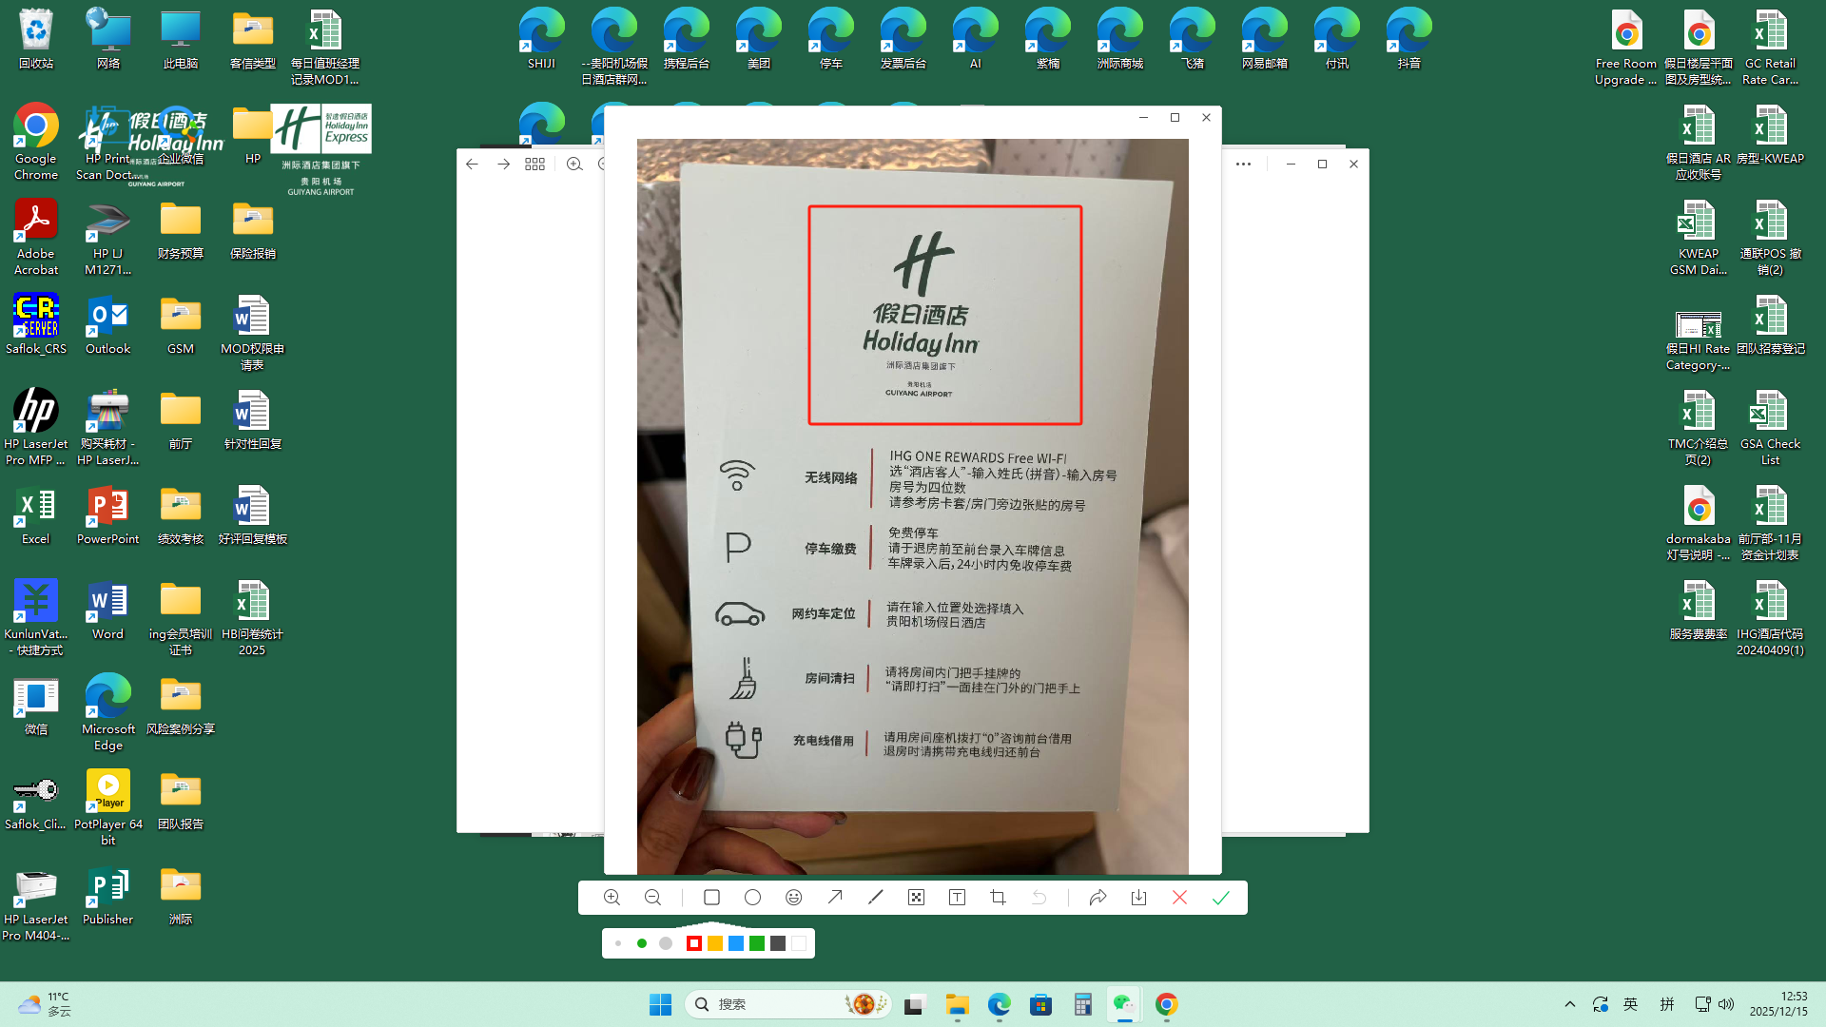1826x1027 pixels.
Task: Confirm screenshot with green checkmark
Action: pos(1221,898)
